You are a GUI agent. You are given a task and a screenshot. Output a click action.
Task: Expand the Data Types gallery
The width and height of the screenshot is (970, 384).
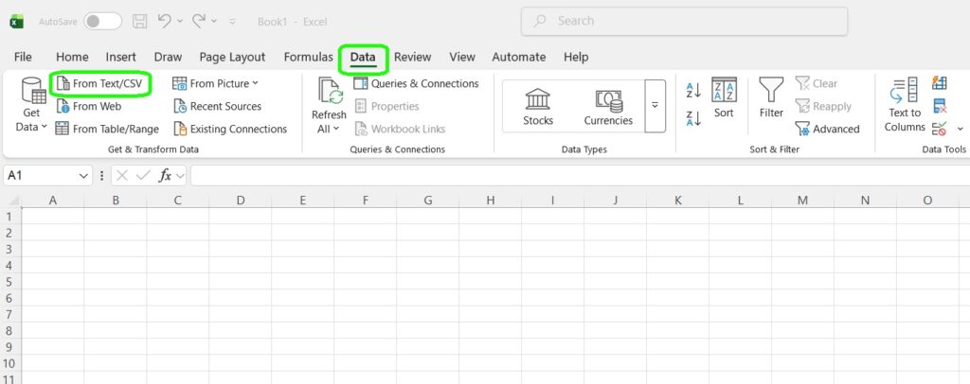coord(656,106)
